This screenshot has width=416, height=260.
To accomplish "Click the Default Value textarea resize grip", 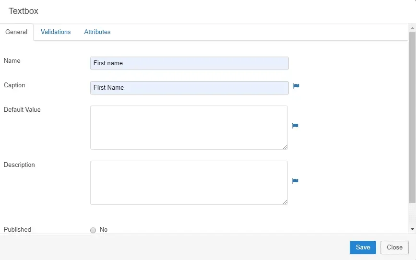I will point(285,147).
